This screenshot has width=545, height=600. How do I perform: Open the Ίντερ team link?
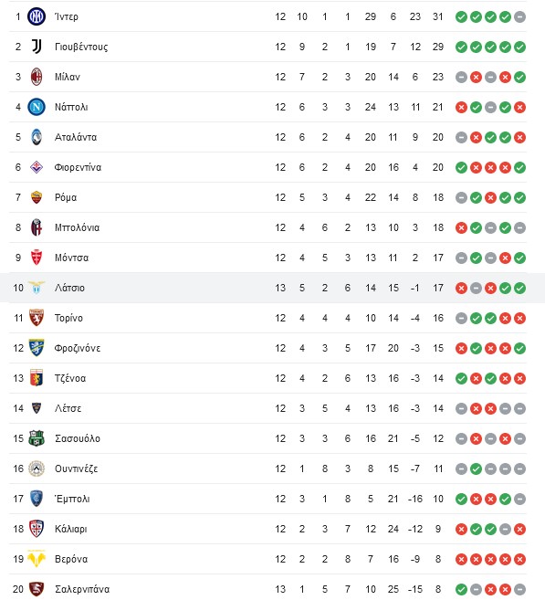[67, 16]
